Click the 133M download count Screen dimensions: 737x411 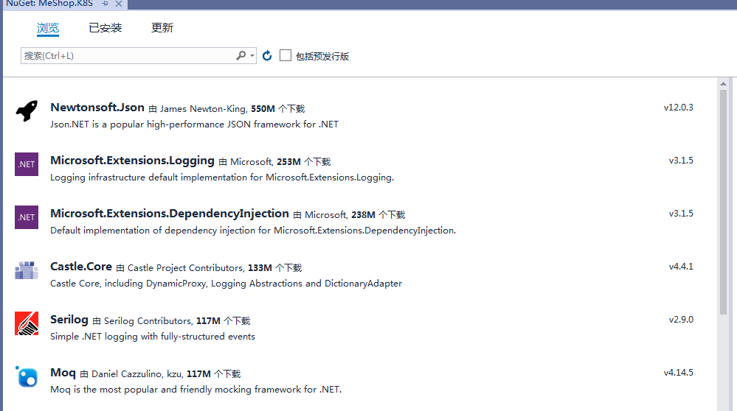tap(260, 268)
